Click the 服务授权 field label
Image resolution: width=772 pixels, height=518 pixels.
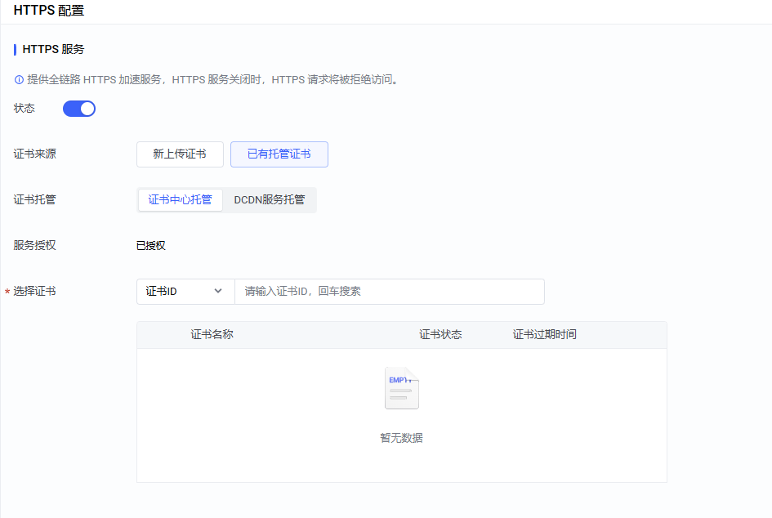click(x=35, y=246)
